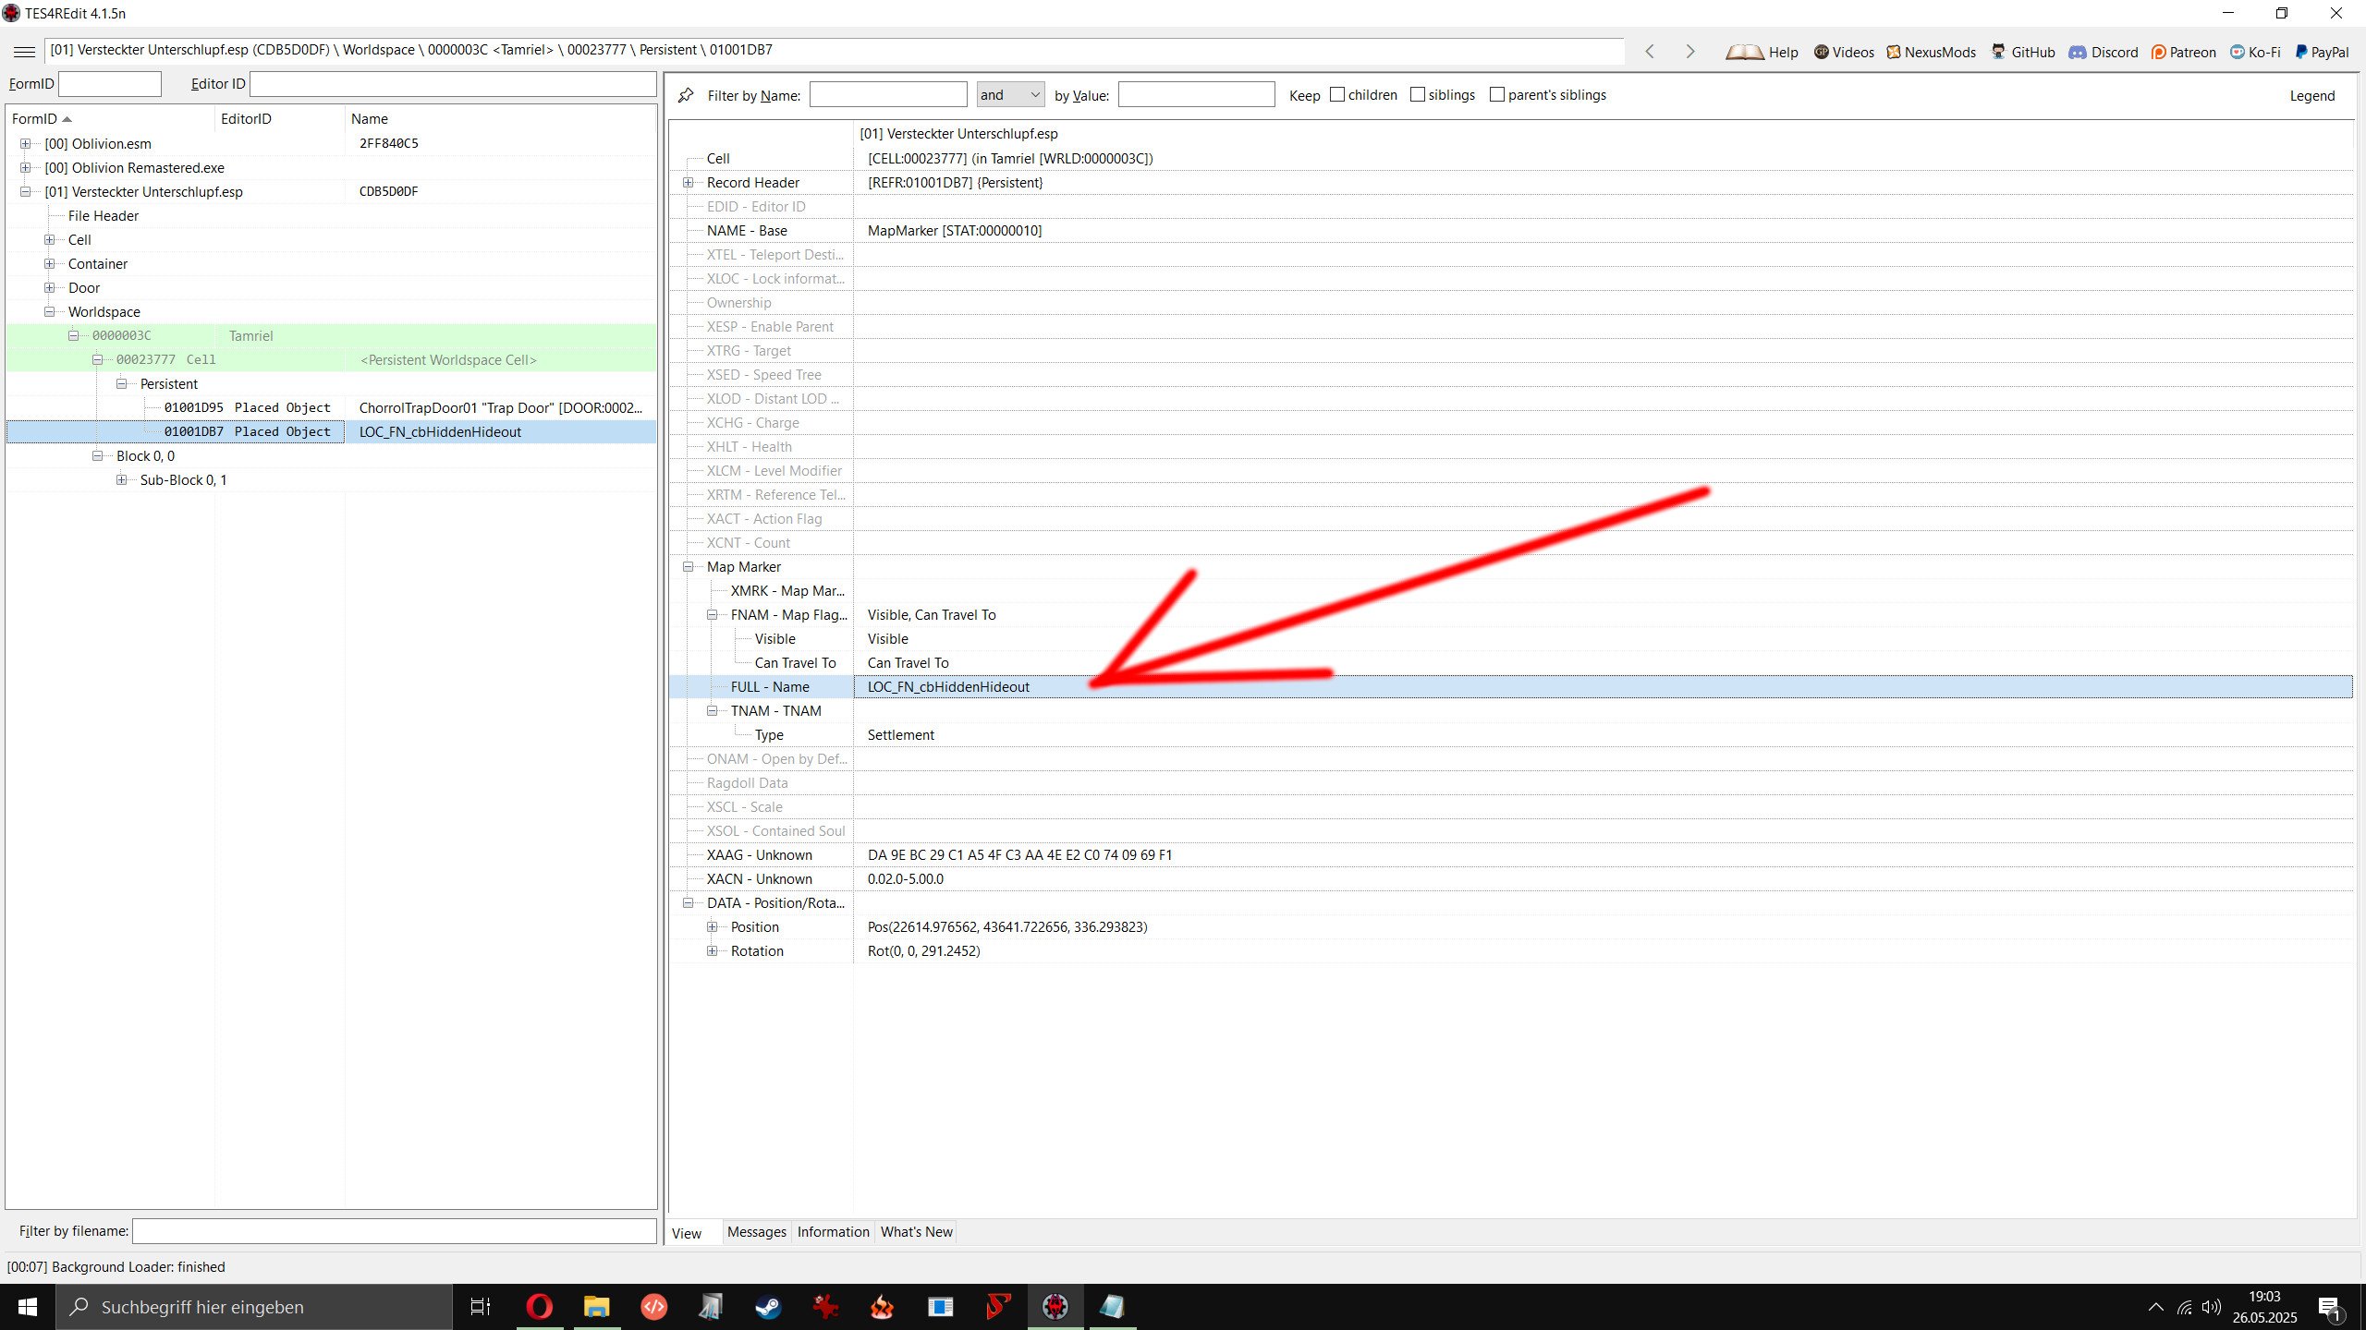Open the hamburger main menu icon
Viewport: 2366px width, 1330px height.
point(25,52)
